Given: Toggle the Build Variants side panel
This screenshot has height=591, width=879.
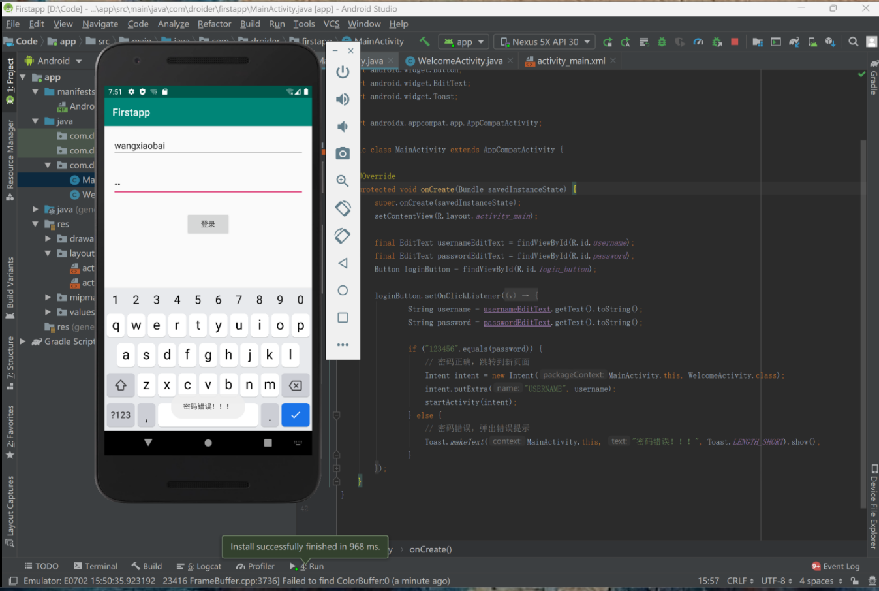Looking at the screenshot, I should point(10,287).
